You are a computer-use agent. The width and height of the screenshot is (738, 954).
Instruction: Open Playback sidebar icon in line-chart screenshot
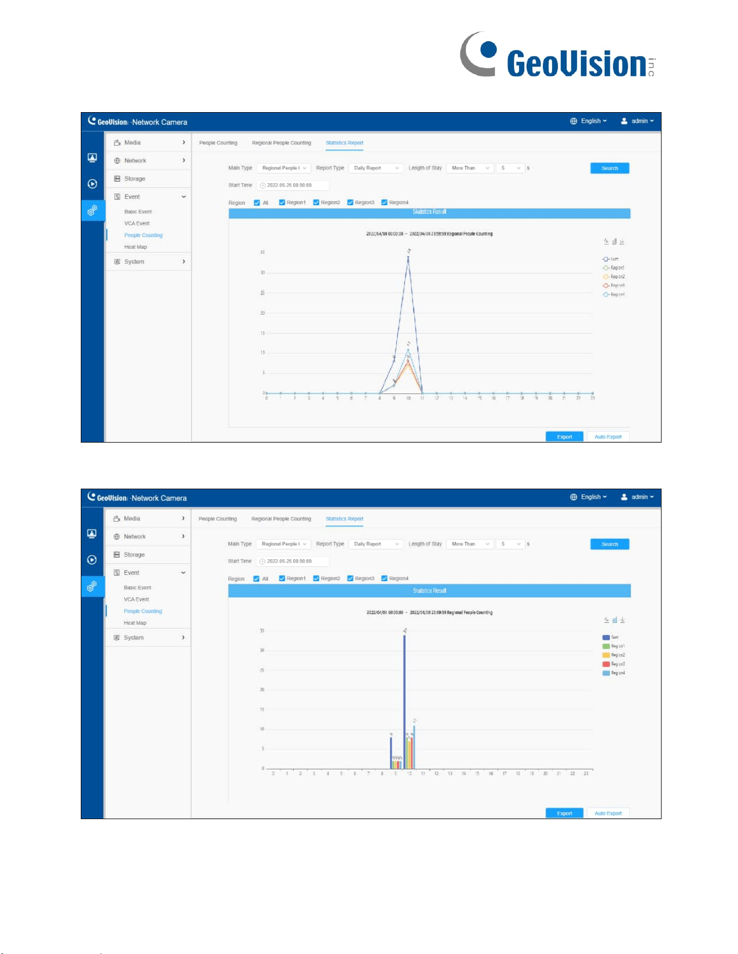(x=92, y=184)
